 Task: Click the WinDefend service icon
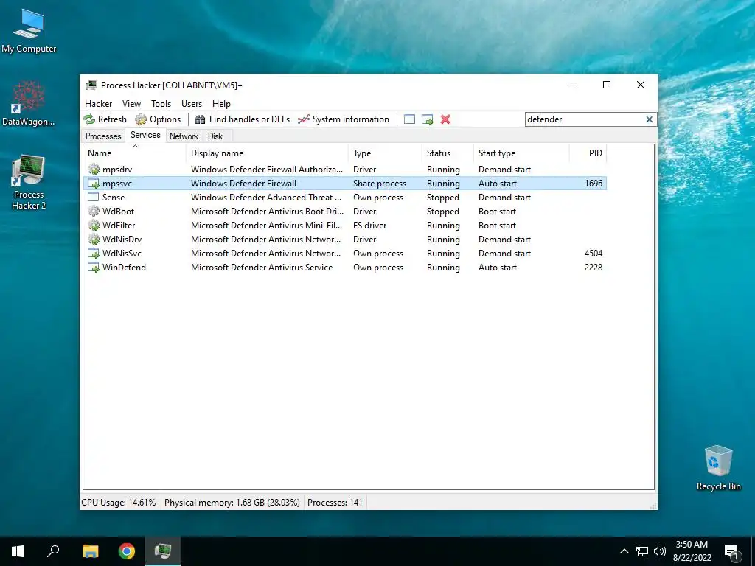[94, 267]
